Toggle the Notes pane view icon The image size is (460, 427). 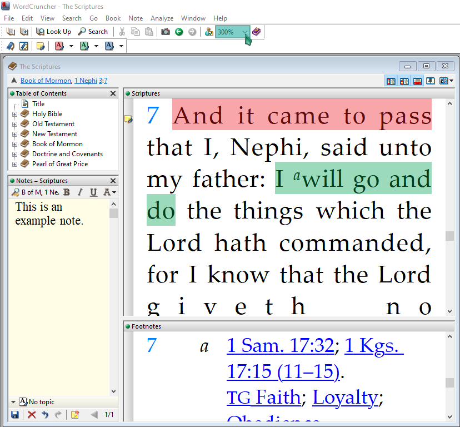(404, 81)
